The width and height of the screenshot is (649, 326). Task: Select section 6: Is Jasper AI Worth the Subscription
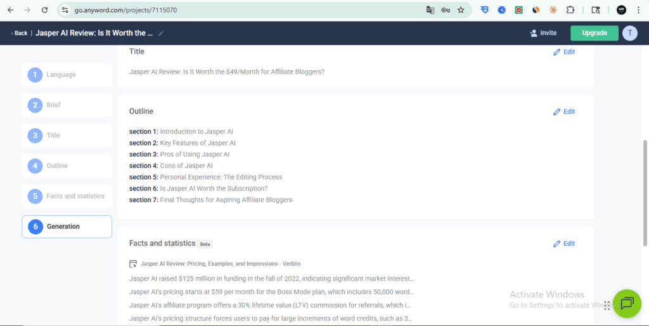click(198, 189)
